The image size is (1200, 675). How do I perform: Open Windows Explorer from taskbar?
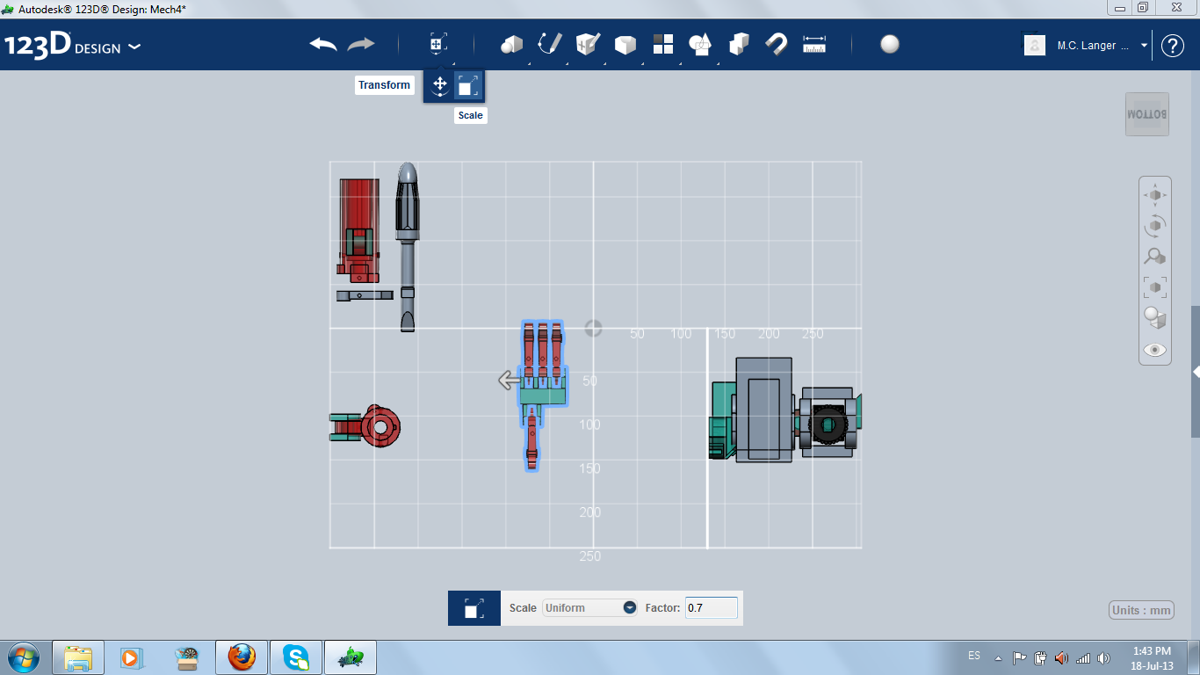[78, 657]
